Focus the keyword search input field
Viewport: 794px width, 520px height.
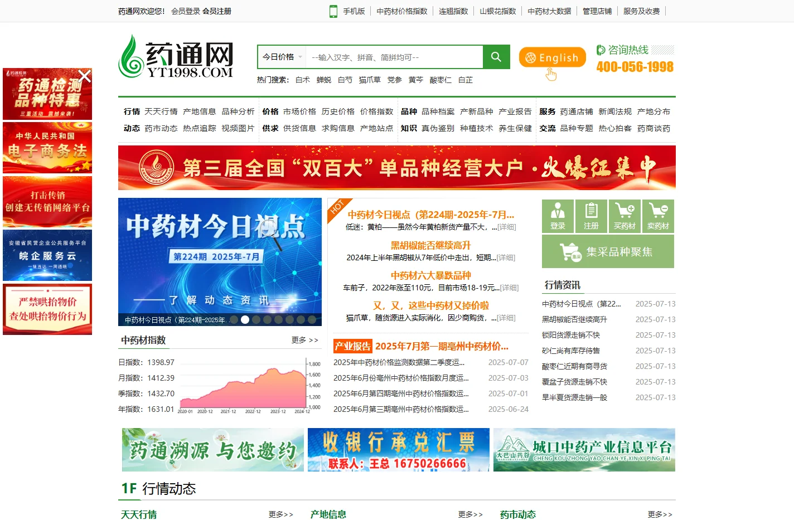tap(394, 57)
